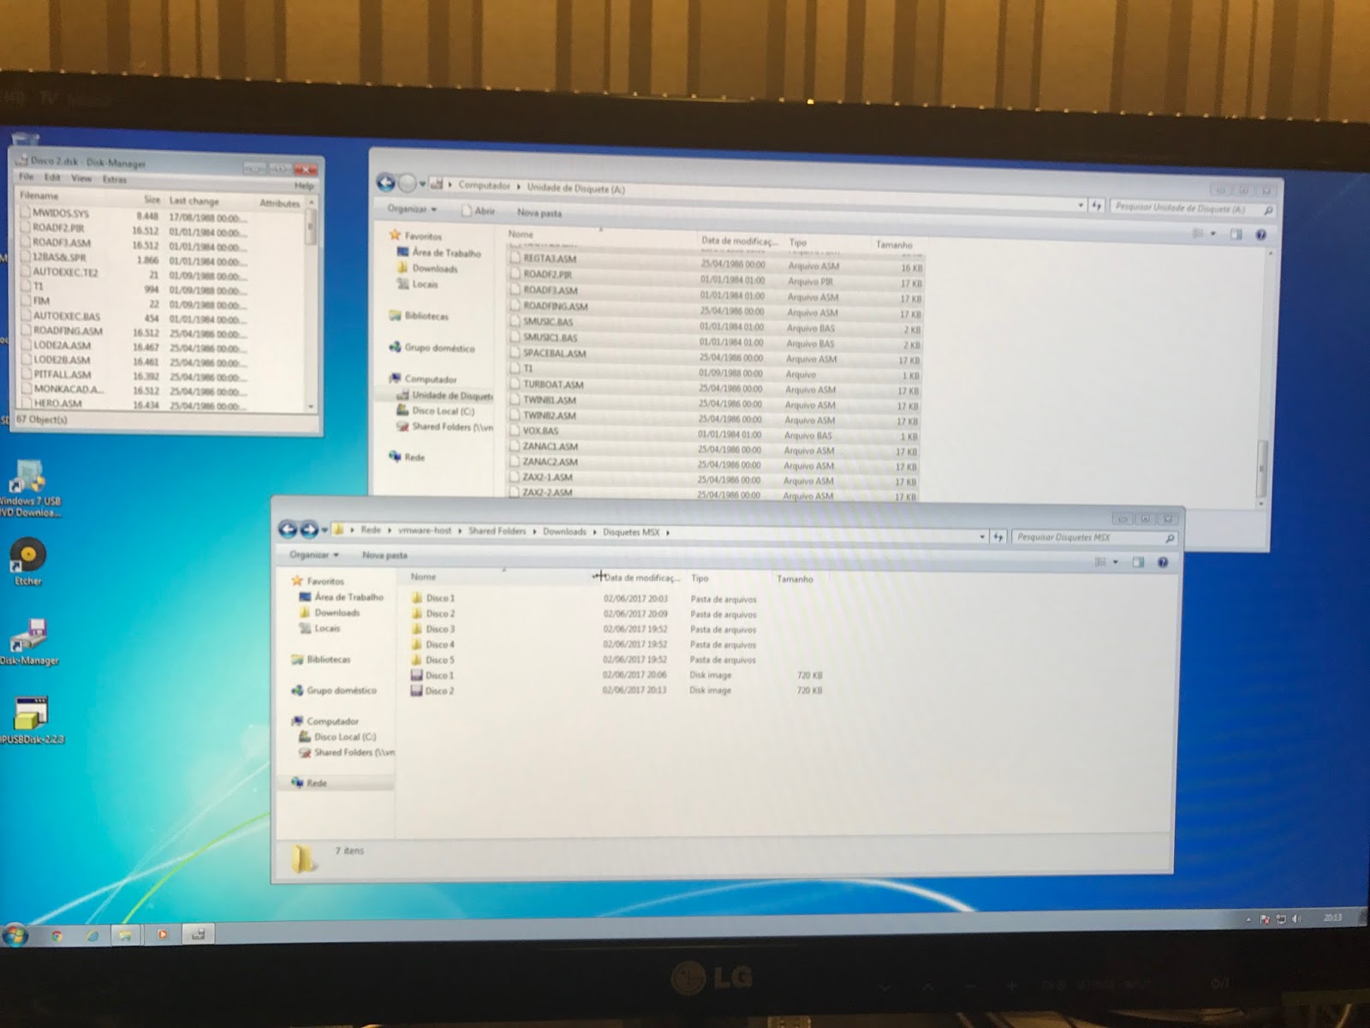The height and width of the screenshot is (1028, 1370).
Task: Click the Abrir button in floppy window
Action: [x=479, y=212]
